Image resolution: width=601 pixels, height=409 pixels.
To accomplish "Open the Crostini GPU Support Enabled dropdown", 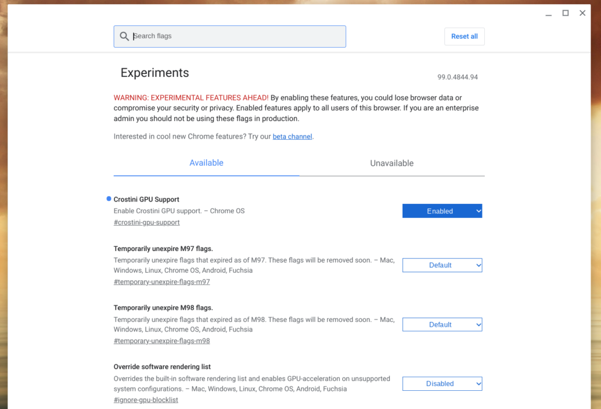I will pos(442,211).
